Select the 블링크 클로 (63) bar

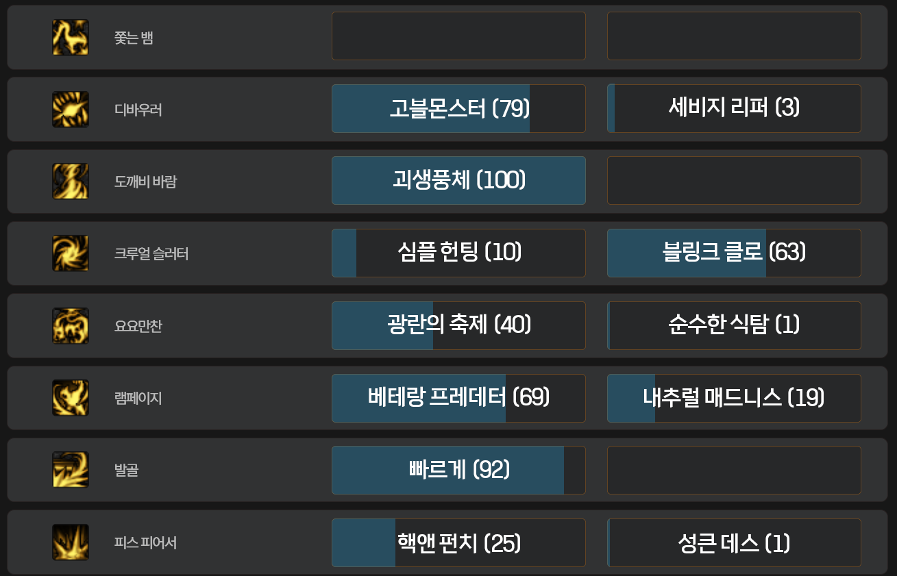[734, 253]
